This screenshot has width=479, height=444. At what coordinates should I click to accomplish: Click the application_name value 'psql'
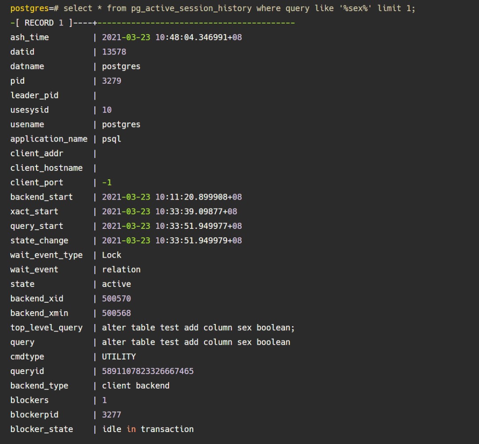[x=111, y=139]
